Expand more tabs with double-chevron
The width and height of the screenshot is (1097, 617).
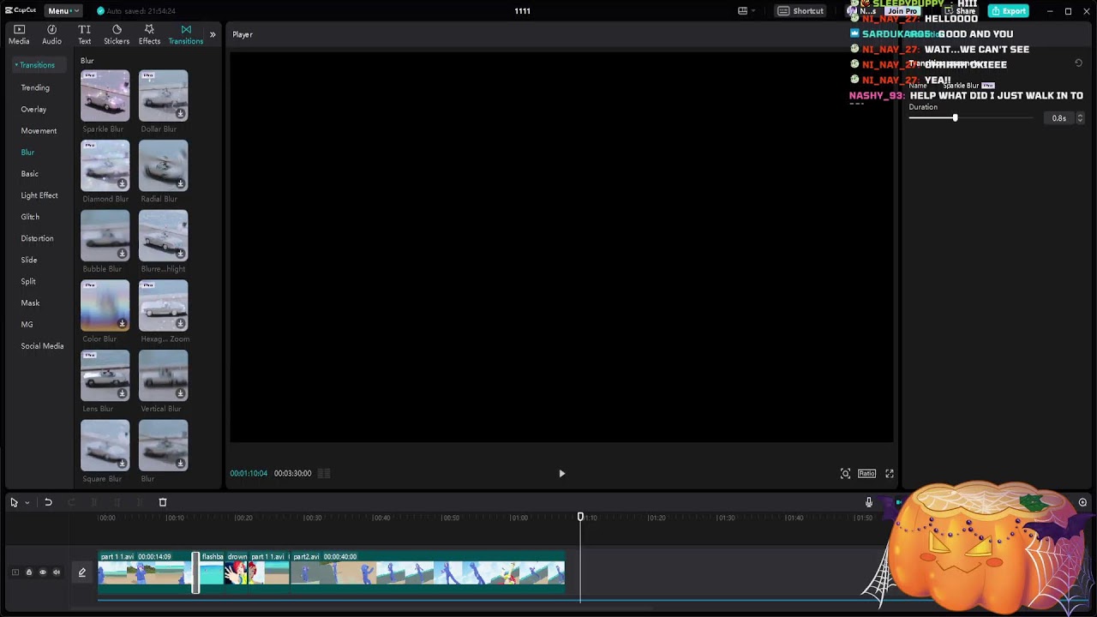pos(213,35)
